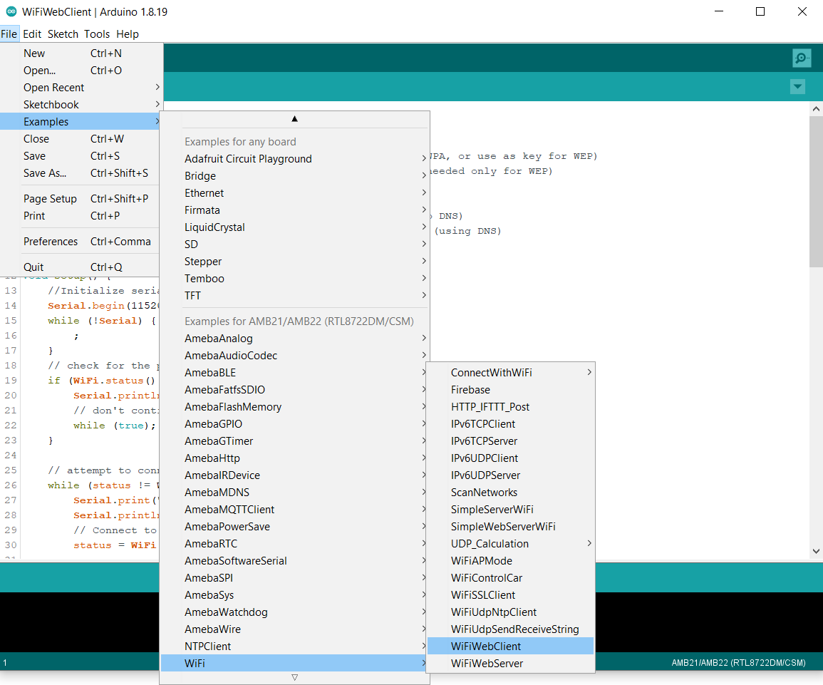
Task: Open TFT examples submenu
Action: pos(294,296)
